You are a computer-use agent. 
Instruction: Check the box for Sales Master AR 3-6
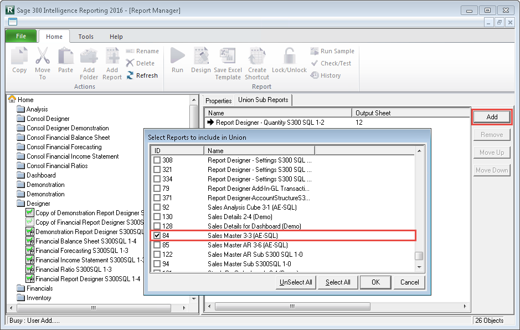coord(157,245)
